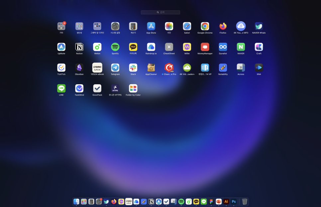Launch the CheatSheet app
The image size is (321, 207).
[x=169, y=47]
